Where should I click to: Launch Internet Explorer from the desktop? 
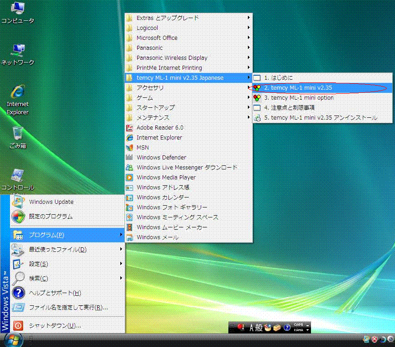(x=18, y=100)
